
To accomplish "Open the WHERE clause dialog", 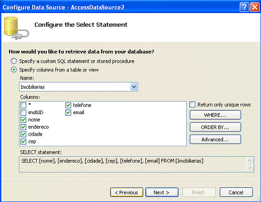I will [215, 115].
